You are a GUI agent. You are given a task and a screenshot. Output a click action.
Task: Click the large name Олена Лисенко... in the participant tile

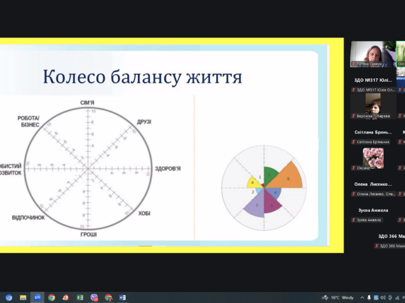click(x=373, y=184)
